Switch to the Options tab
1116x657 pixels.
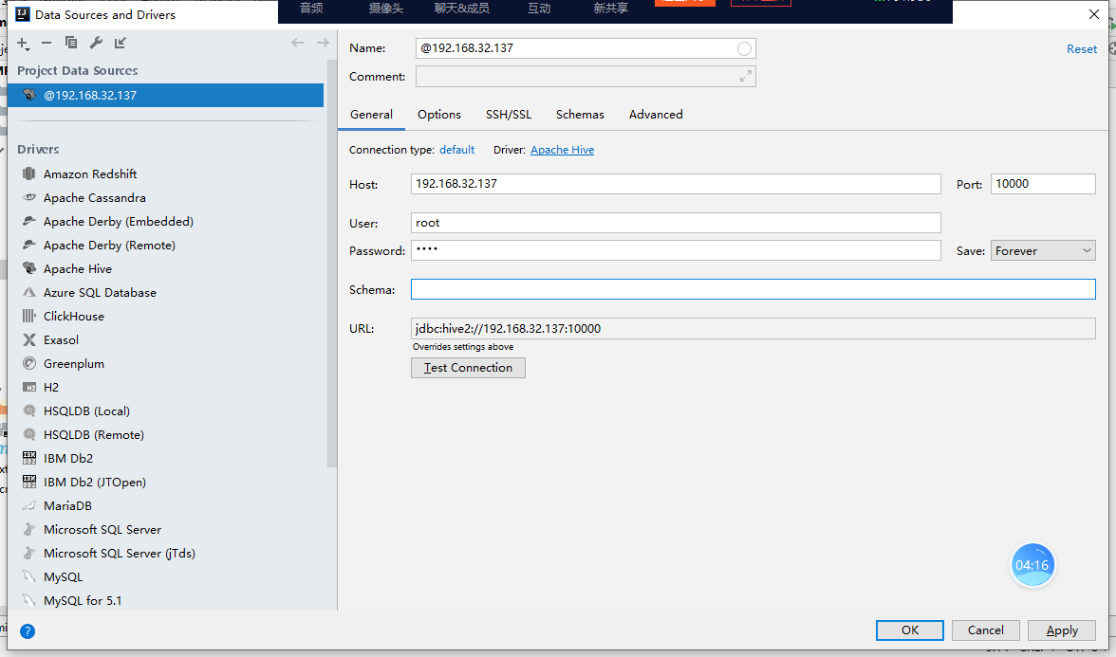[439, 115]
